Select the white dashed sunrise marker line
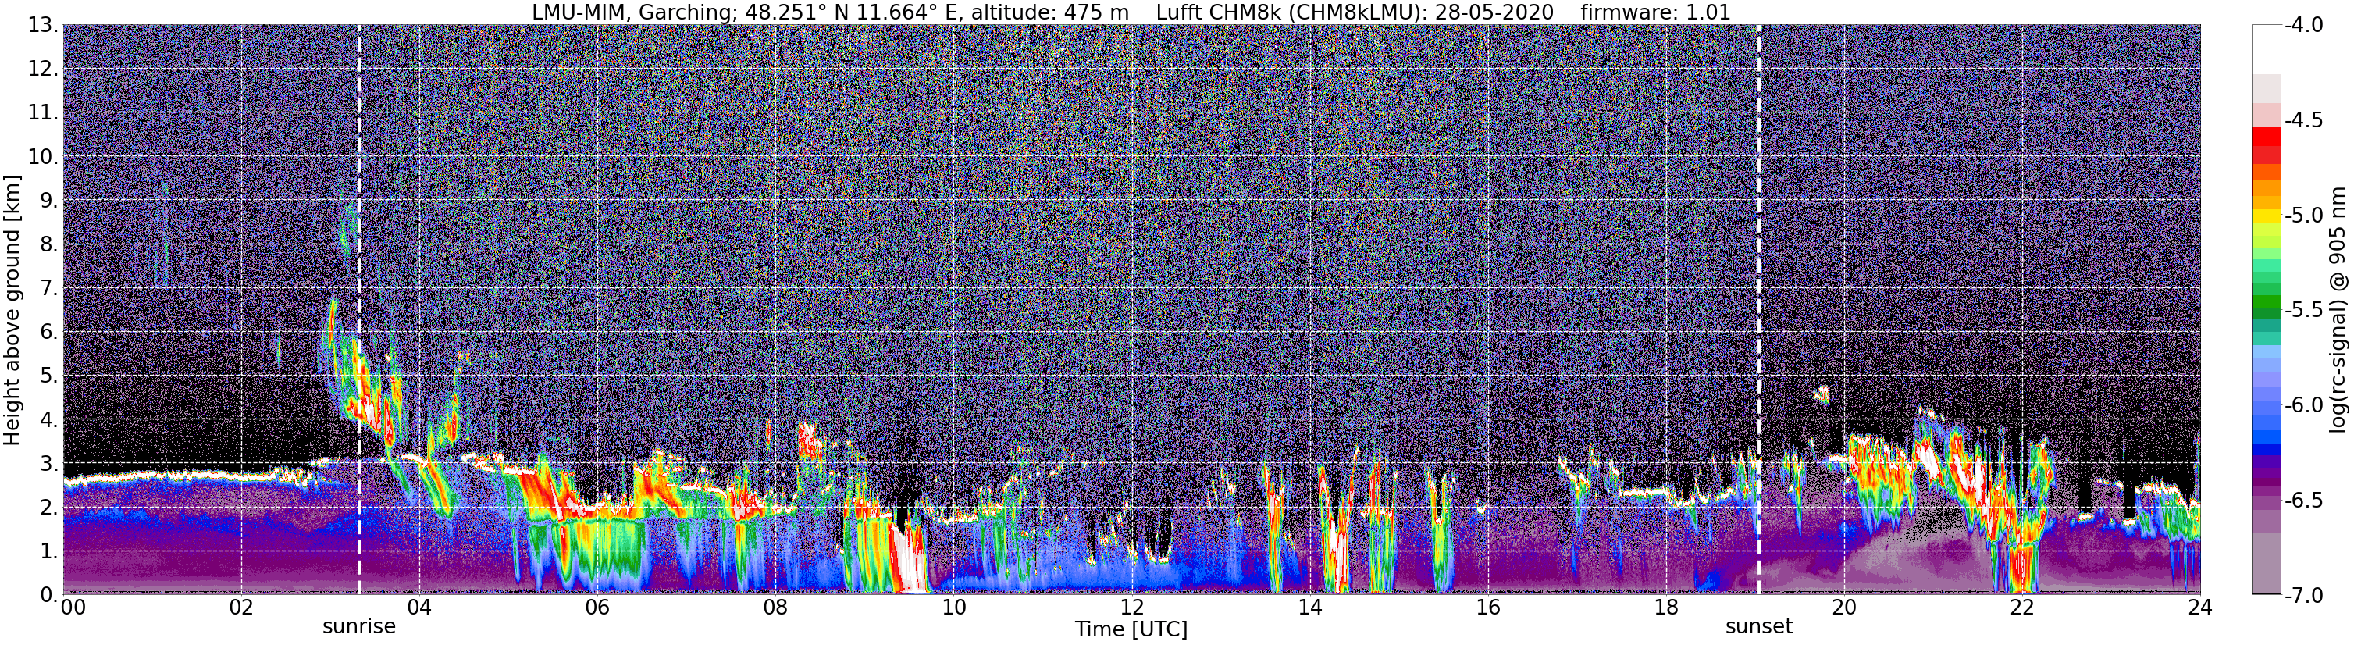This screenshot has width=2354, height=645. click(x=359, y=310)
